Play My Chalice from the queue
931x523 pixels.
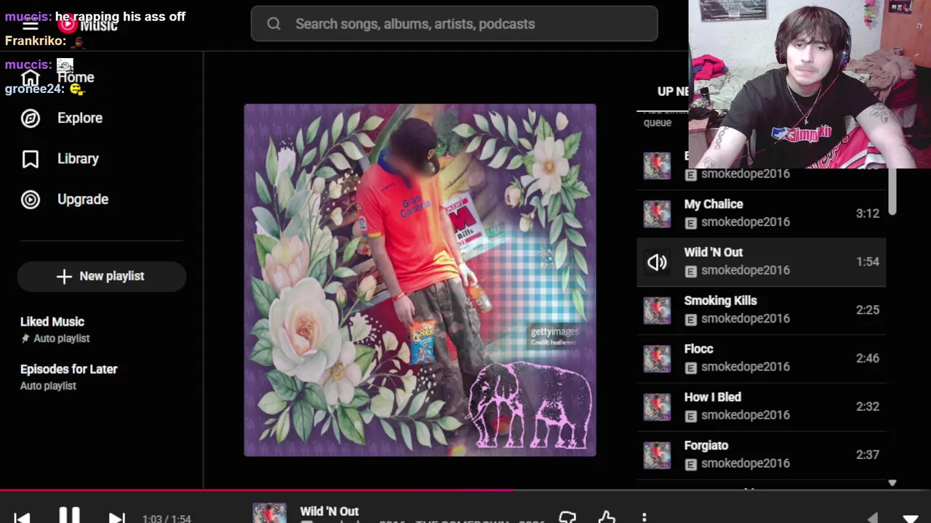pos(761,214)
